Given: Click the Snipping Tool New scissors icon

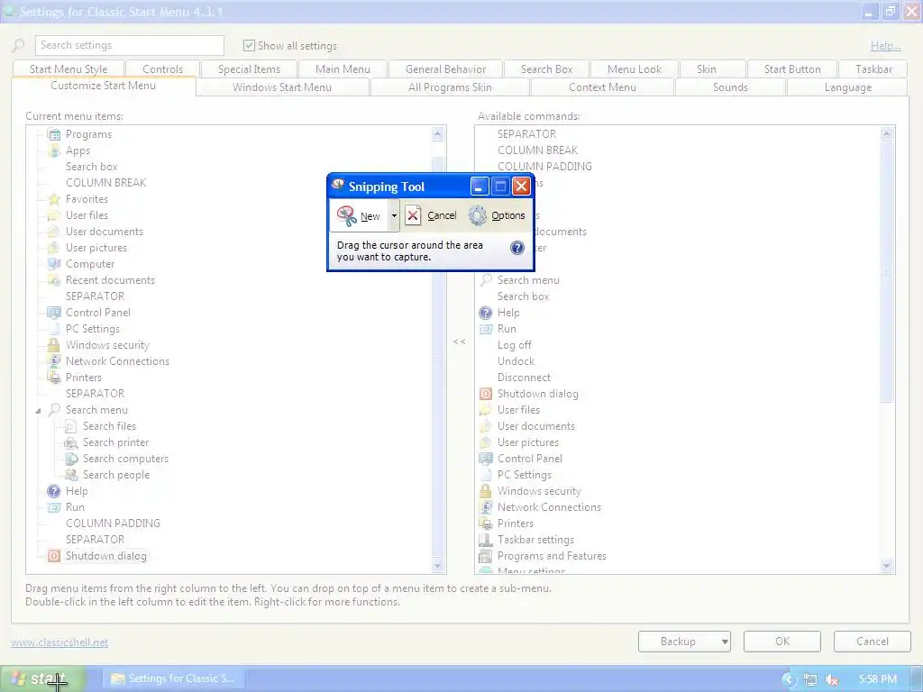Looking at the screenshot, I should (x=347, y=216).
